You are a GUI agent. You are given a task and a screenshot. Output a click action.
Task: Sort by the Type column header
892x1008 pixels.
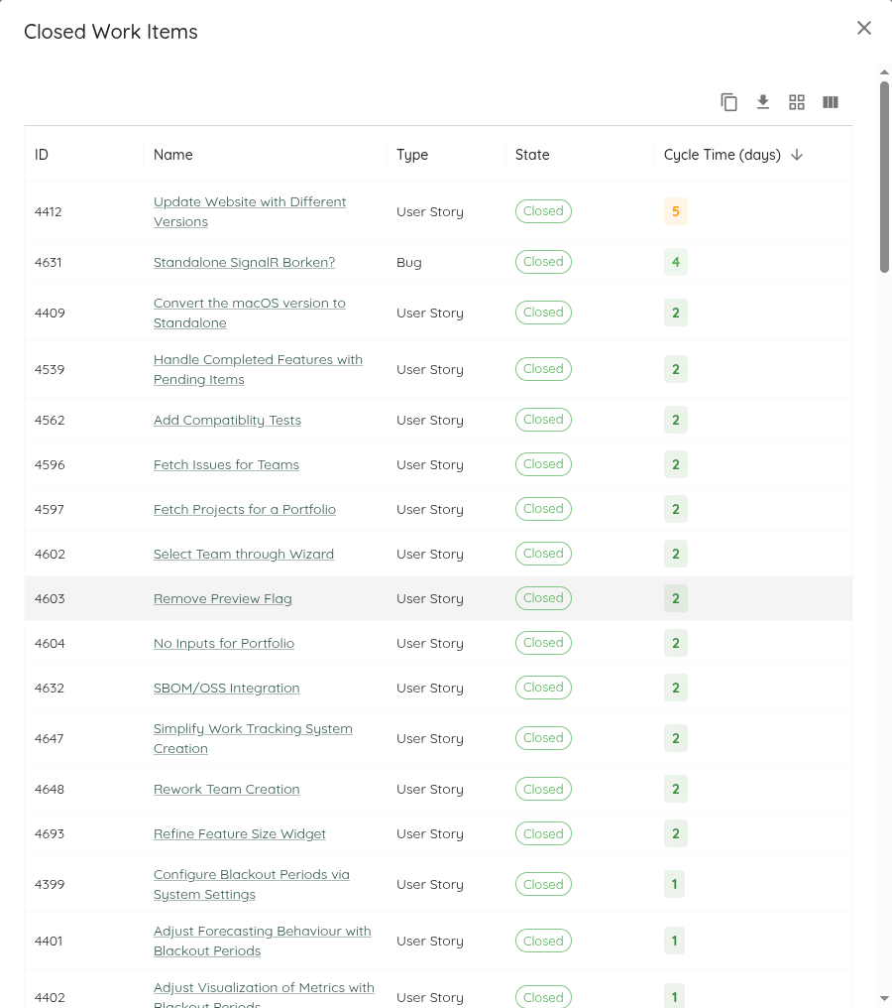412,155
